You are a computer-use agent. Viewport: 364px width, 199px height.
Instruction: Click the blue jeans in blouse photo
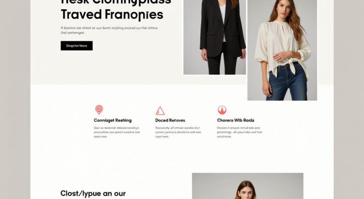point(288,83)
